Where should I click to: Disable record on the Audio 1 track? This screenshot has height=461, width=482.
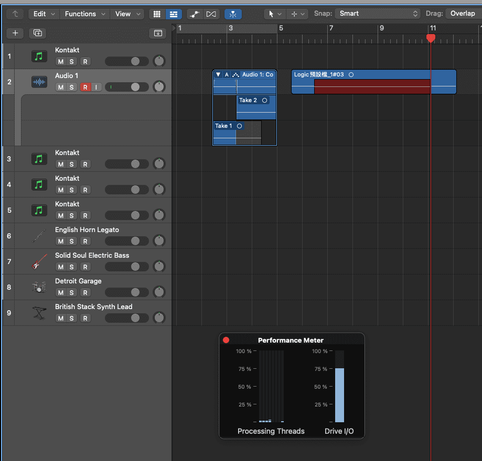[85, 87]
